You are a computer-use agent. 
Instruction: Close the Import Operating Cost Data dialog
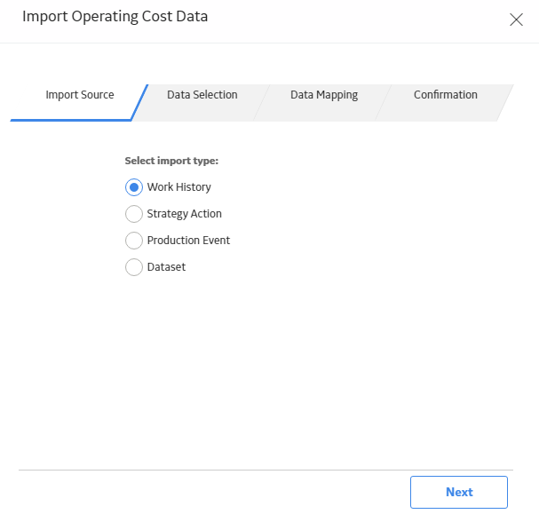coord(516,20)
